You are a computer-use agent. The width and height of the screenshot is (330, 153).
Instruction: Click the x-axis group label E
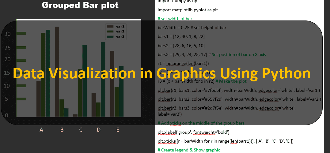click(118, 130)
